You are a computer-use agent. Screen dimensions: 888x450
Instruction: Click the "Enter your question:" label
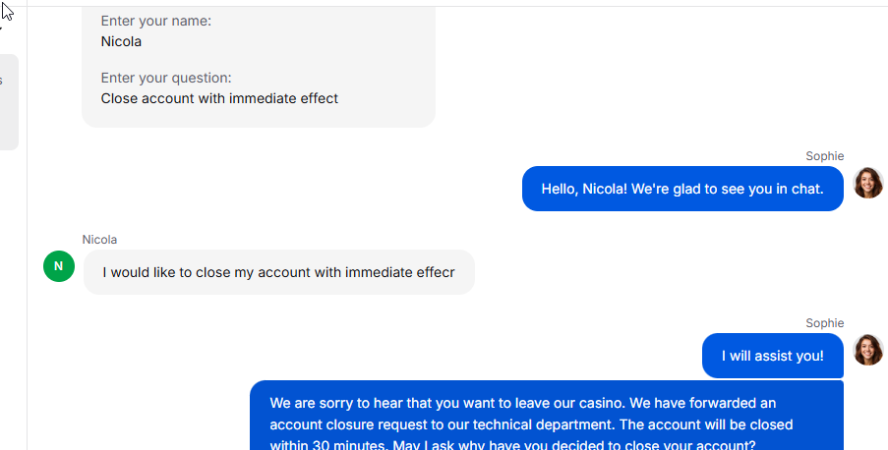[x=166, y=78]
